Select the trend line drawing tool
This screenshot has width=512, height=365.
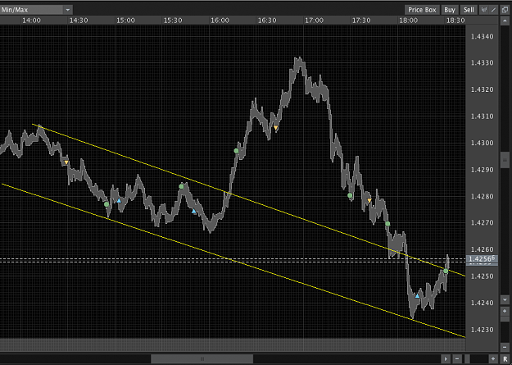tap(493, 10)
